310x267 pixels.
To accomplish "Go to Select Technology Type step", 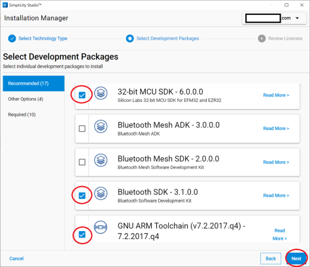I will coord(43,39).
